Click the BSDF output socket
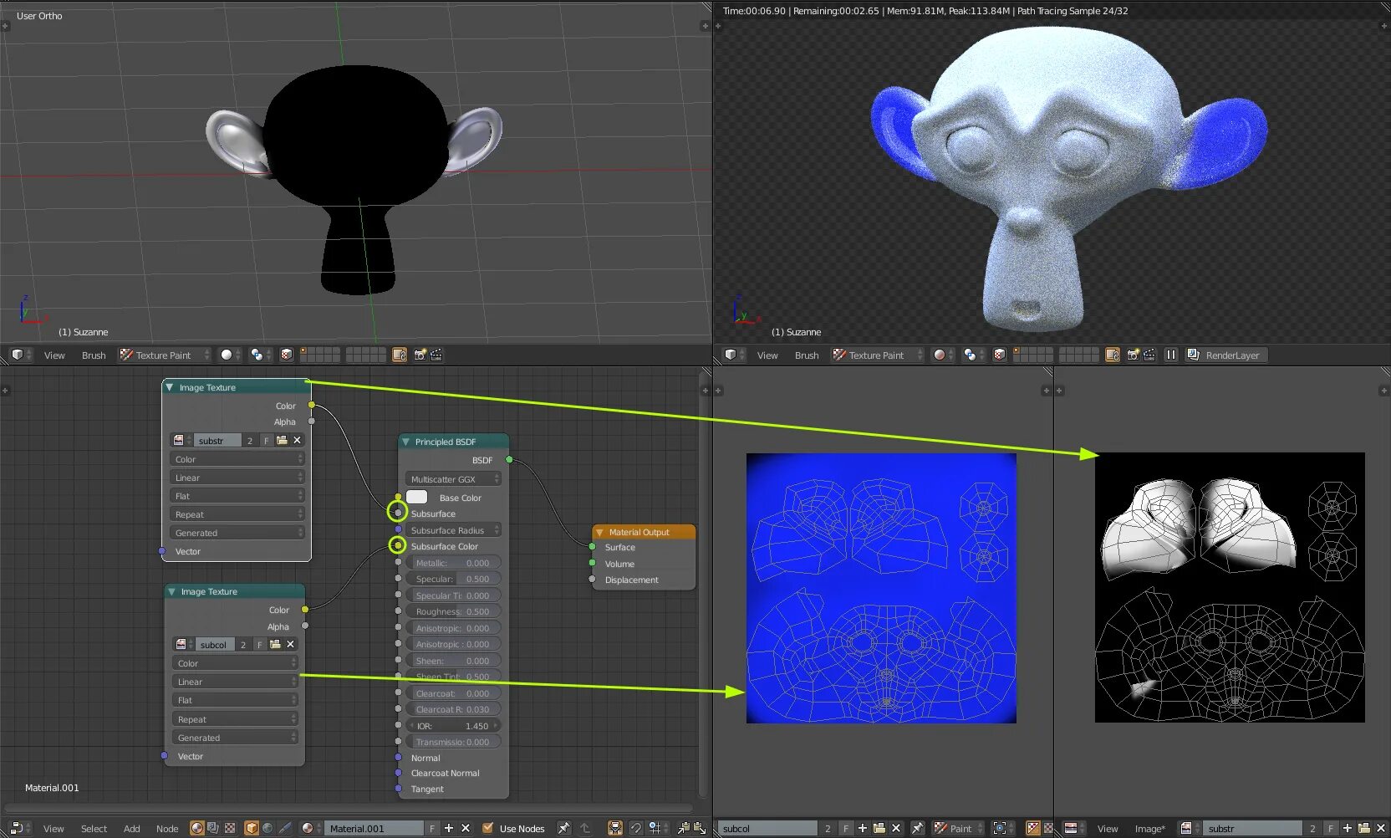The height and width of the screenshot is (838, 1391). (x=509, y=460)
